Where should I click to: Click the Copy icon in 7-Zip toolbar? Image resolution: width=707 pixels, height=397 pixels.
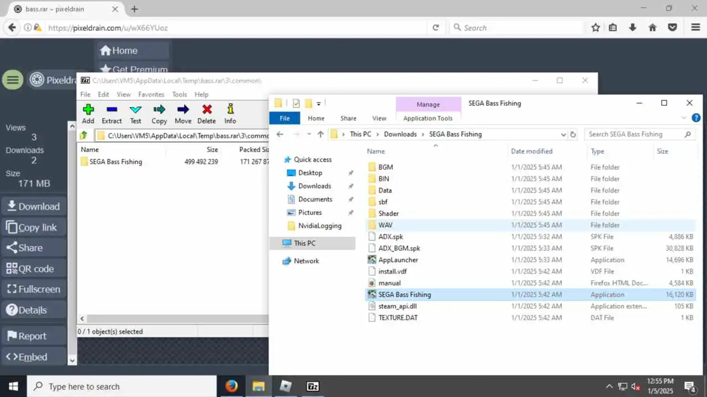[x=159, y=109]
